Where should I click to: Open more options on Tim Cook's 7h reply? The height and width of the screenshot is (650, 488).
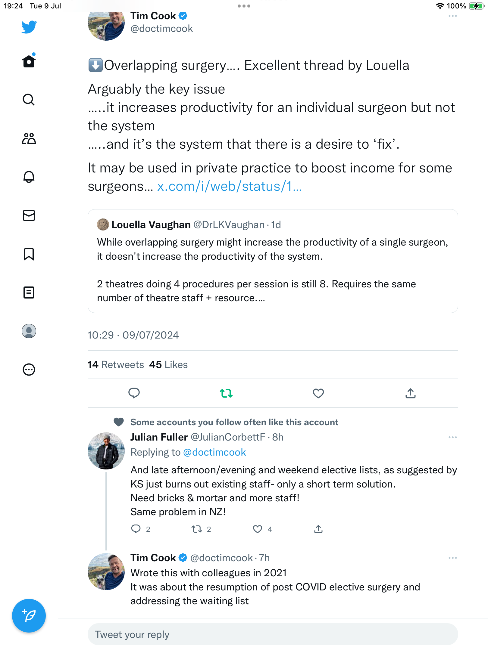click(452, 558)
